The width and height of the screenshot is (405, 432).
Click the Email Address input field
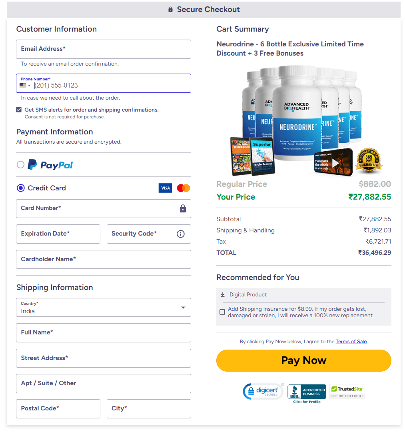(x=103, y=49)
